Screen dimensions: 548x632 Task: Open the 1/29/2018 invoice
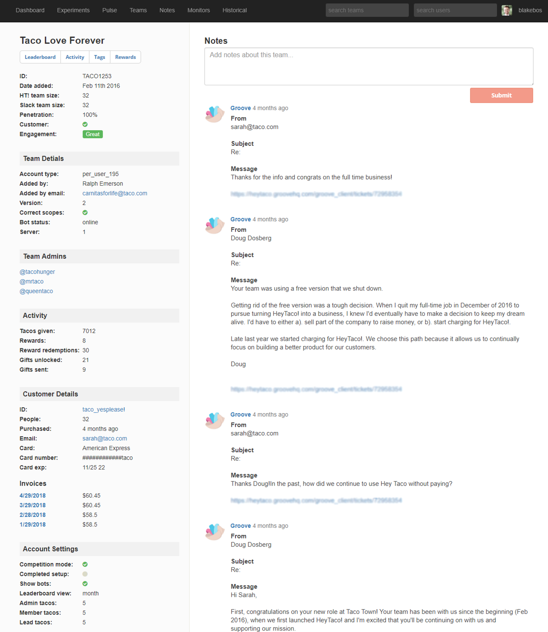click(33, 524)
